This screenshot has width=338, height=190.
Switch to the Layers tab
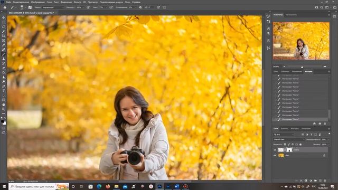[276, 129]
